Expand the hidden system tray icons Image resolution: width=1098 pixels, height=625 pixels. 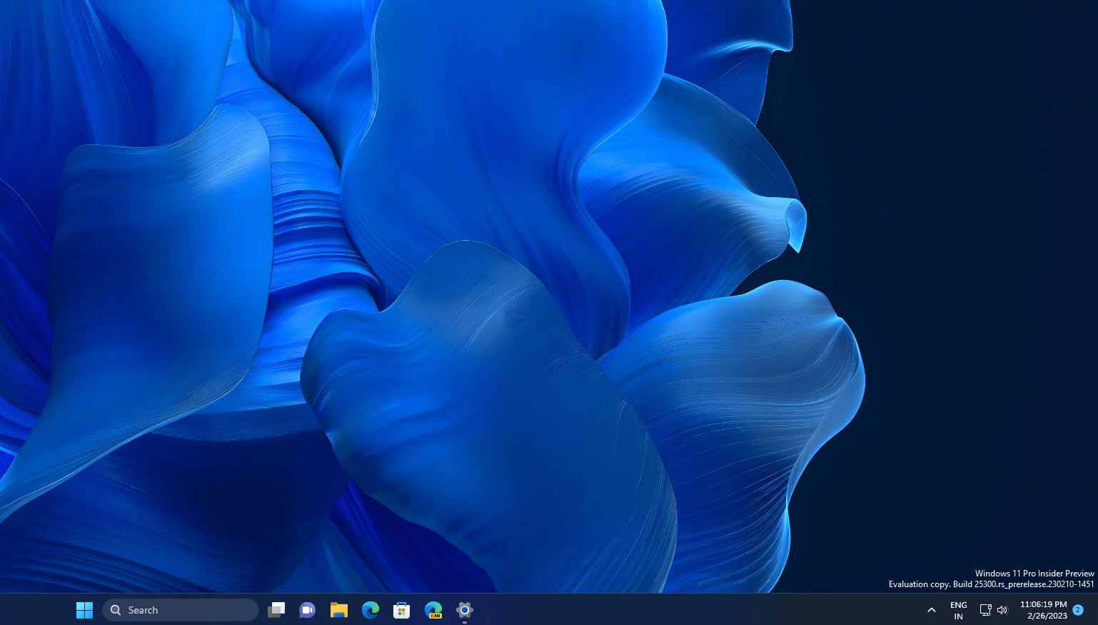(x=932, y=609)
